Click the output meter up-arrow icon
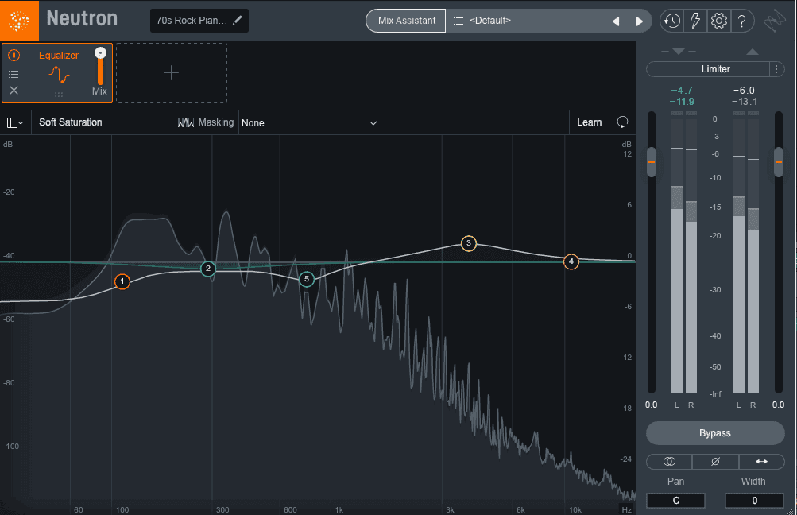This screenshot has width=797, height=515. tap(753, 52)
